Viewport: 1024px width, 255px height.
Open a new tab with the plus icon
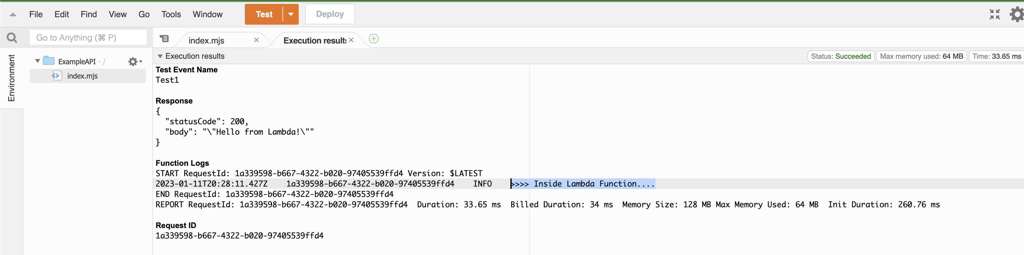click(374, 39)
